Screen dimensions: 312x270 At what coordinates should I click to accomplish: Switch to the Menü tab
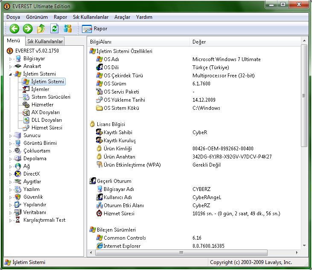(14, 41)
